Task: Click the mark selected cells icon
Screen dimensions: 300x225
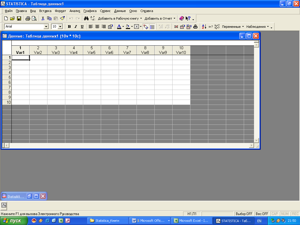Action: click(176, 27)
